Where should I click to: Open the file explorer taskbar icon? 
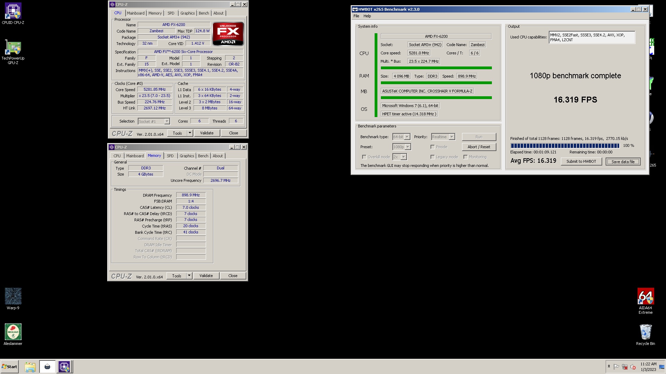[30, 366]
